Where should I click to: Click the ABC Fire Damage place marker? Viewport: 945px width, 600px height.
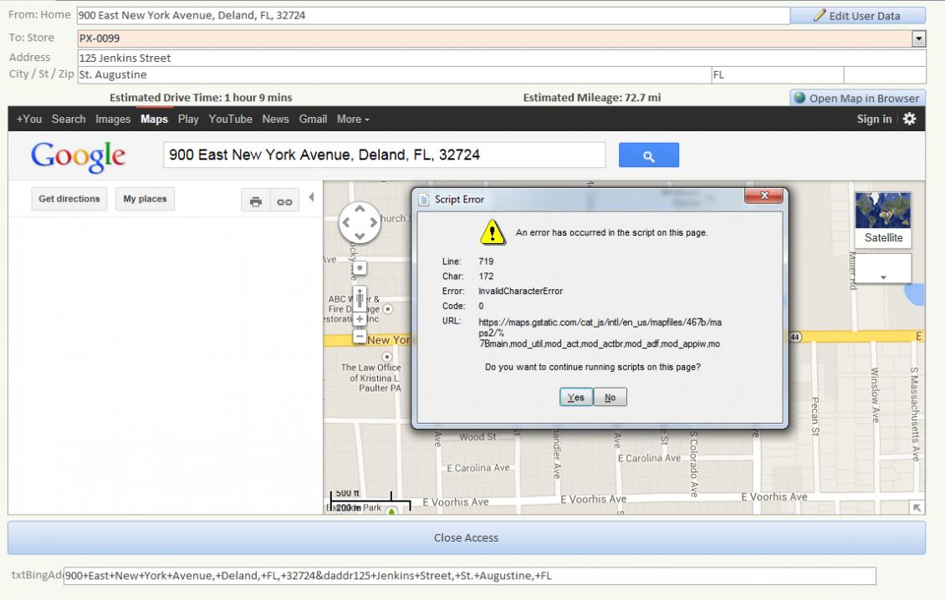click(388, 309)
